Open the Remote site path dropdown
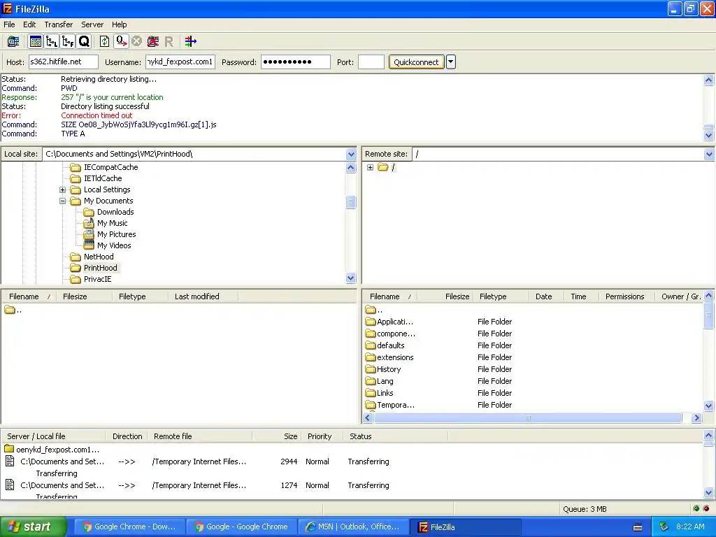The image size is (716, 537). (x=709, y=154)
